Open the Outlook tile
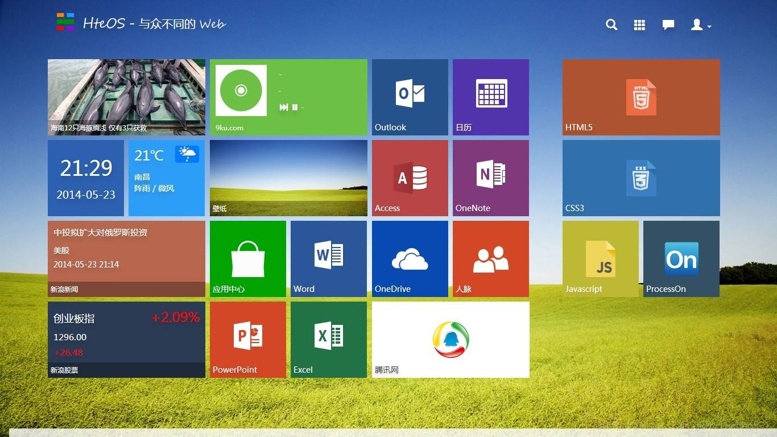This screenshot has height=437, width=777. [410, 97]
